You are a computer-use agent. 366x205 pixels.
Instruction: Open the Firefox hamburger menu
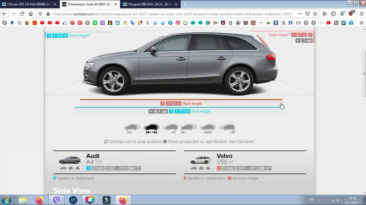pos(361,14)
